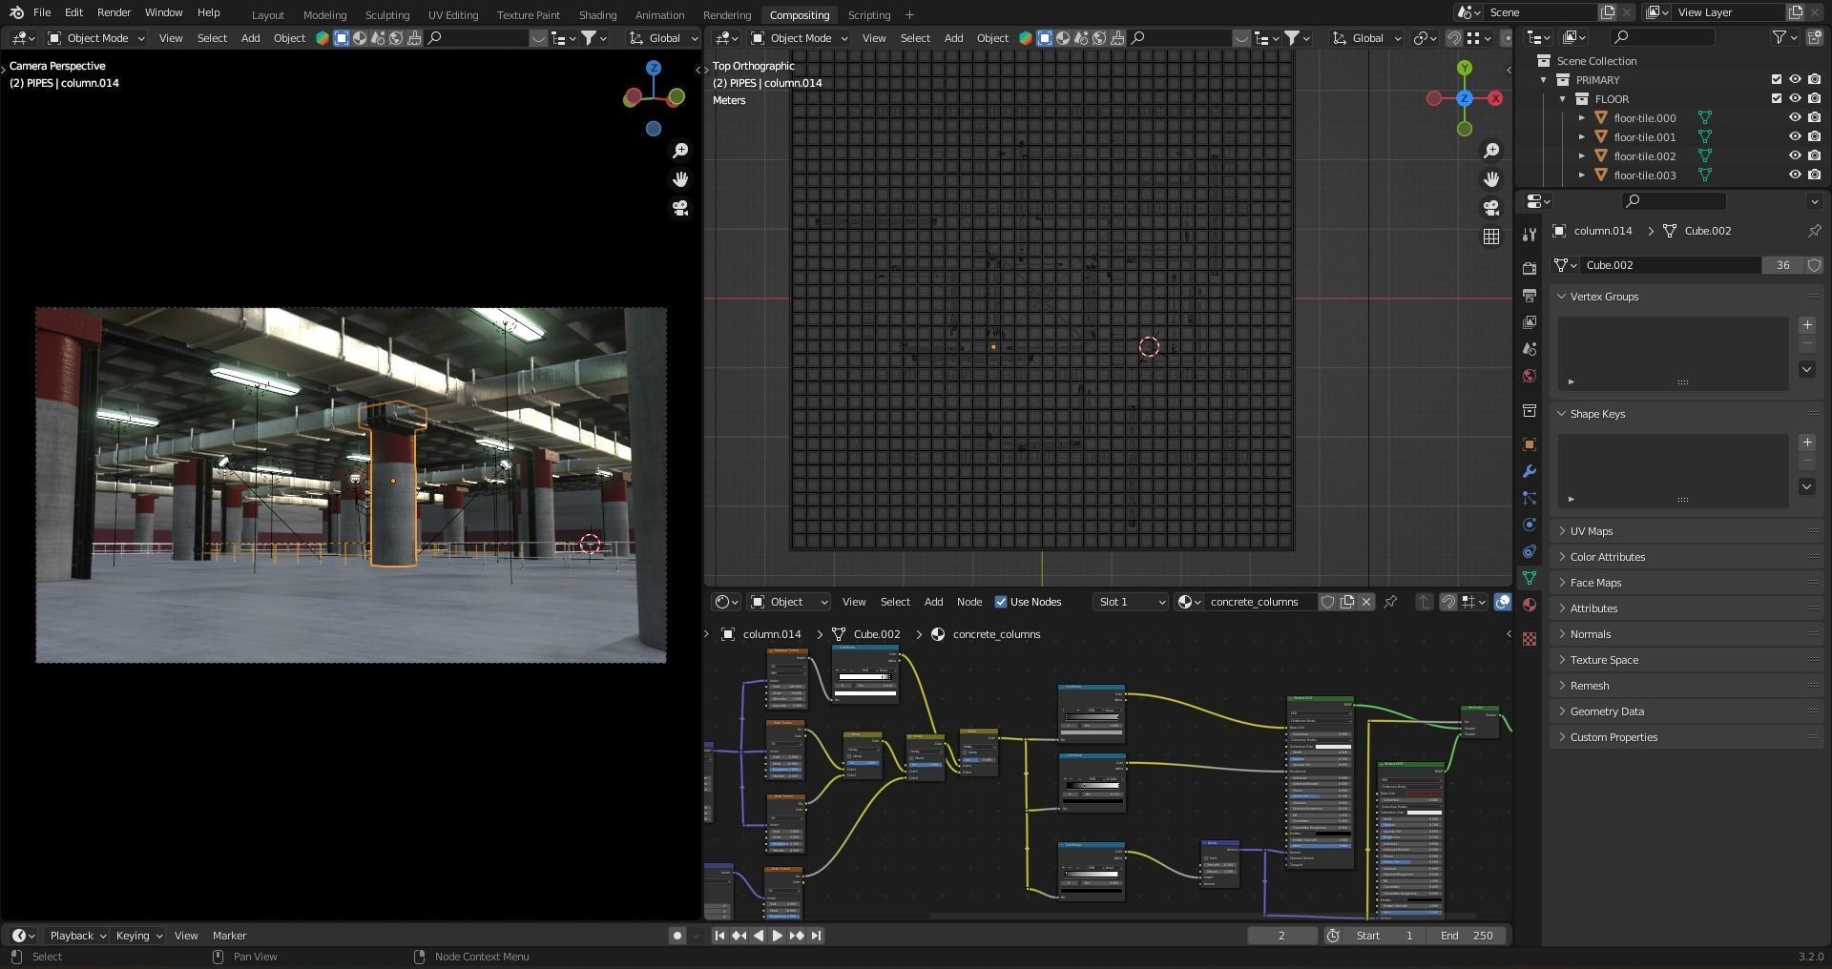Open Physics properties tab icon
The image size is (1832, 969).
pos(1530,525)
